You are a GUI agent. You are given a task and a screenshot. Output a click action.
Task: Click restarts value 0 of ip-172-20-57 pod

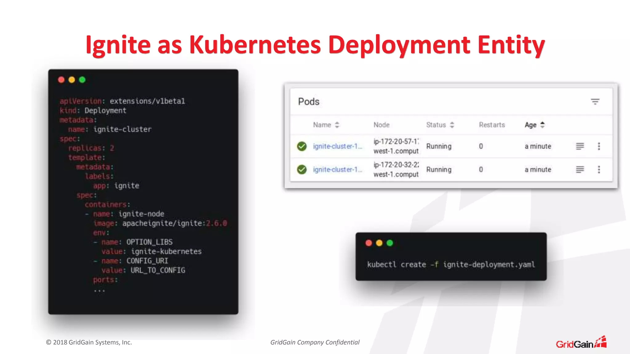click(x=481, y=146)
